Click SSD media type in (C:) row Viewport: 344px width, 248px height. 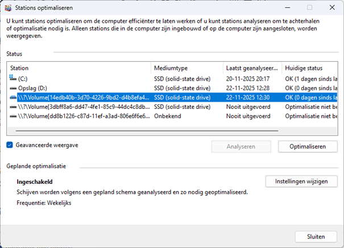tap(182, 79)
